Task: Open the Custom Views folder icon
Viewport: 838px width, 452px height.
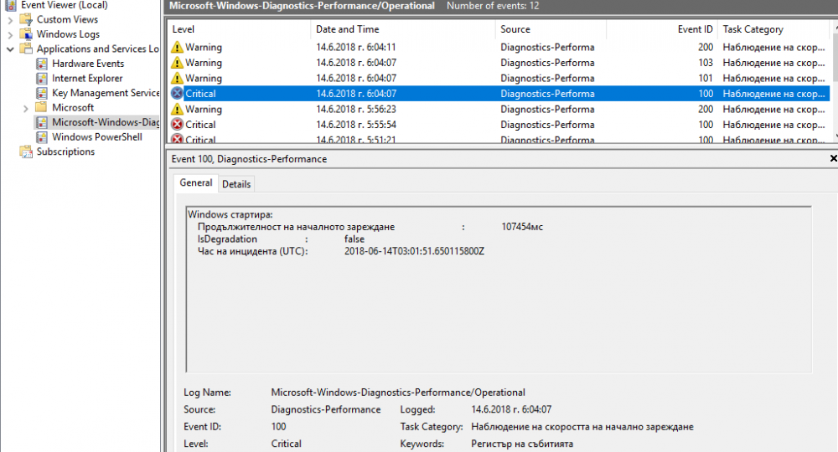Action: (x=26, y=20)
